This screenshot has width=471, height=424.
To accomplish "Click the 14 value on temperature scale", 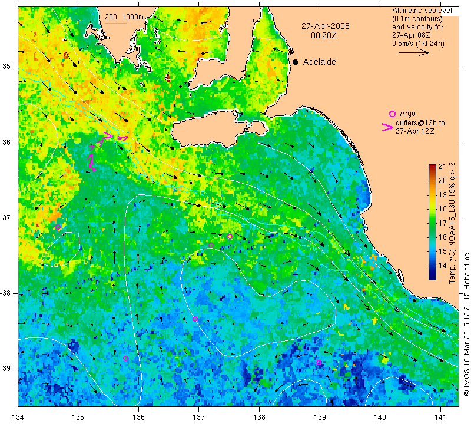I will [443, 266].
